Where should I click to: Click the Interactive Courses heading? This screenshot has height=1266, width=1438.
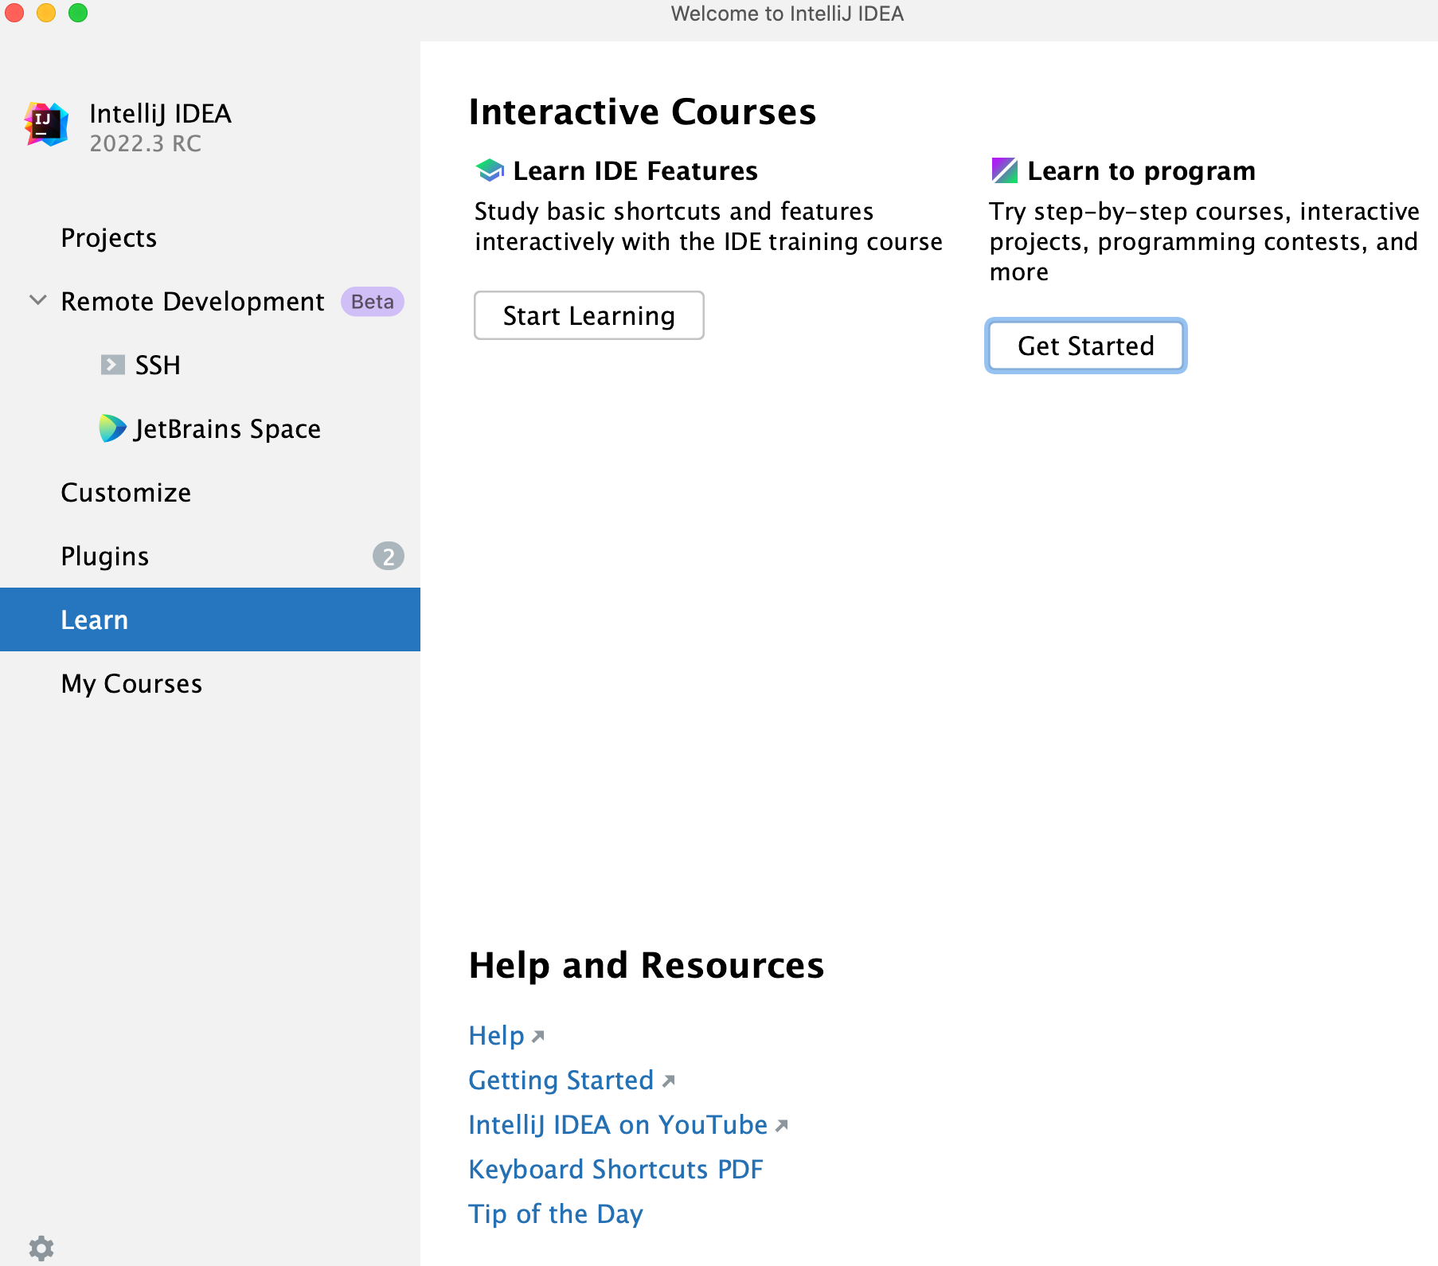[643, 111]
